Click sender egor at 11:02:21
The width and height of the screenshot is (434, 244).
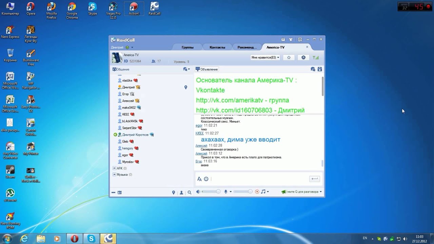point(199,125)
